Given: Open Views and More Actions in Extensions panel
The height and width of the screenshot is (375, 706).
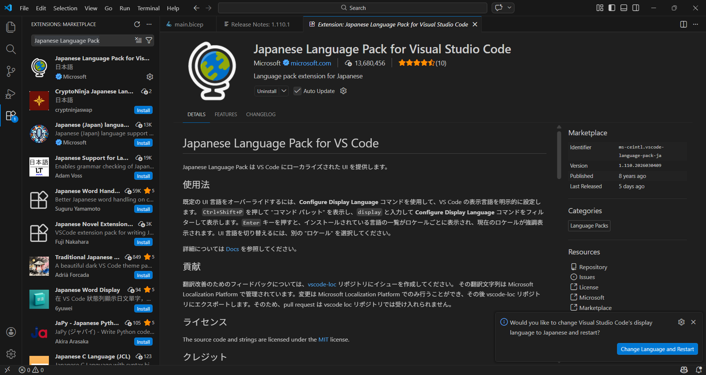Looking at the screenshot, I should (x=149, y=24).
